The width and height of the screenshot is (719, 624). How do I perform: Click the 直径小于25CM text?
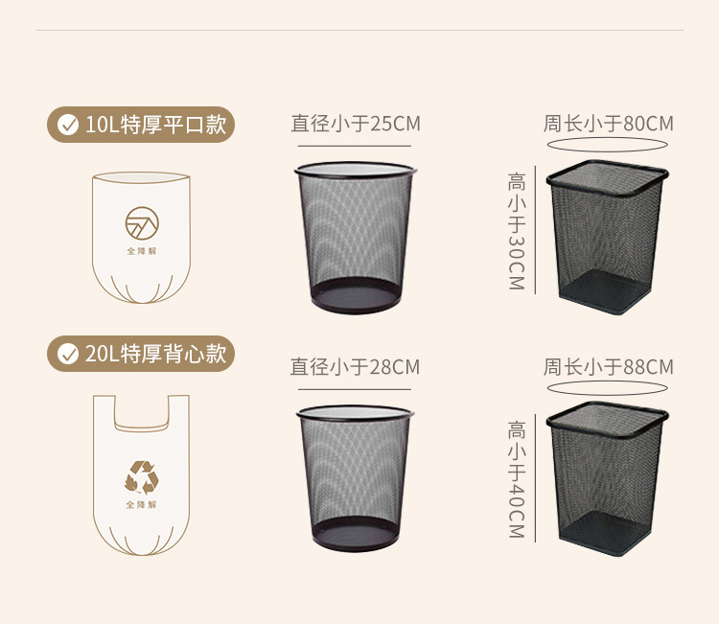coord(356,124)
